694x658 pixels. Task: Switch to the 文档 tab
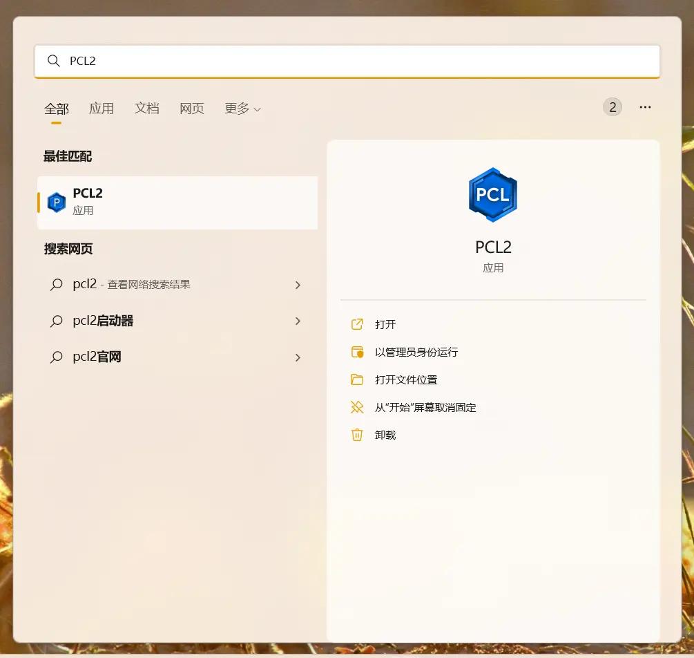click(x=146, y=108)
